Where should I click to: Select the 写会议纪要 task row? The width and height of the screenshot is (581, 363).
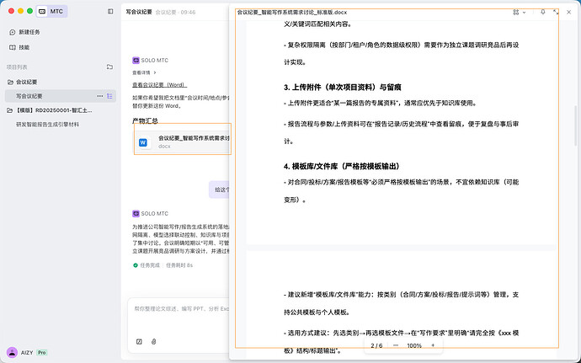(x=61, y=96)
